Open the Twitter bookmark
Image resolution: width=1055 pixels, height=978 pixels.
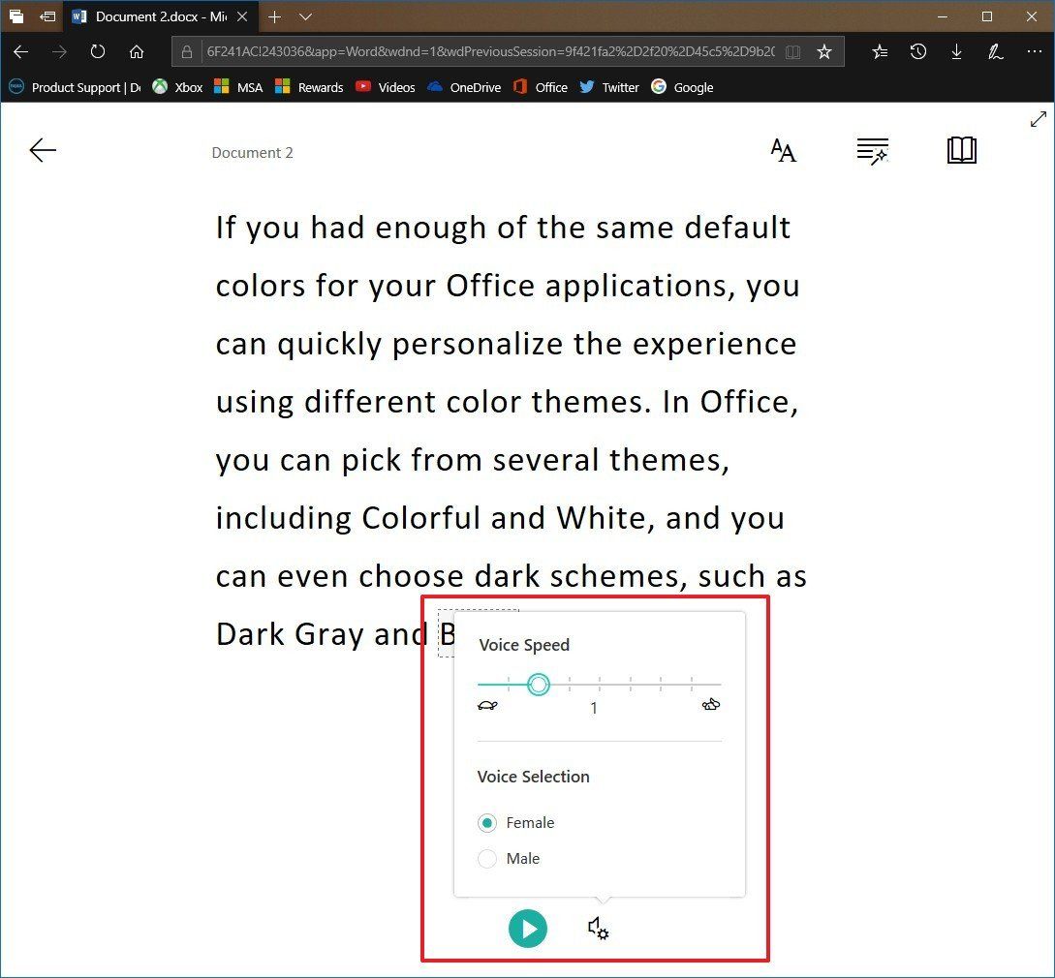[609, 87]
